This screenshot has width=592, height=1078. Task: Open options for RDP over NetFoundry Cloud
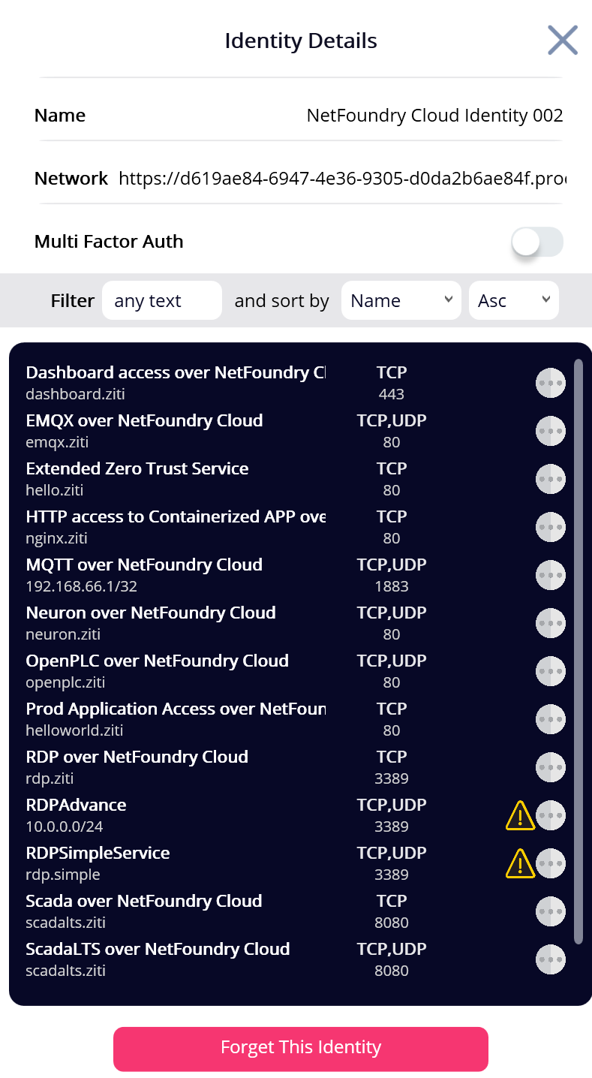click(x=551, y=767)
